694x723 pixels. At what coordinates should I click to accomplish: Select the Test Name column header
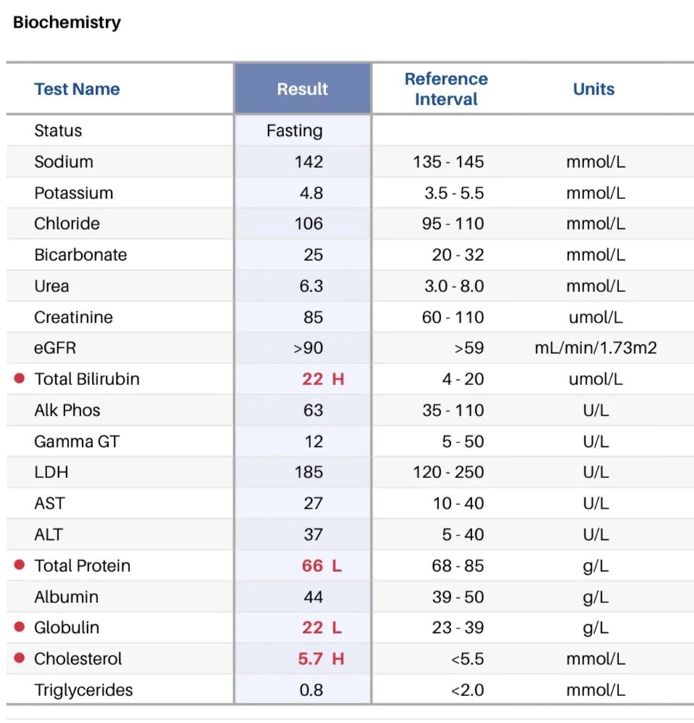(x=77, y=89)
